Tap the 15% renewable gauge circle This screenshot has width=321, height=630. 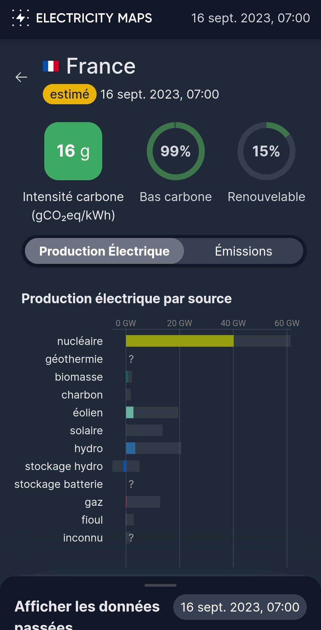tap(266, 151)
